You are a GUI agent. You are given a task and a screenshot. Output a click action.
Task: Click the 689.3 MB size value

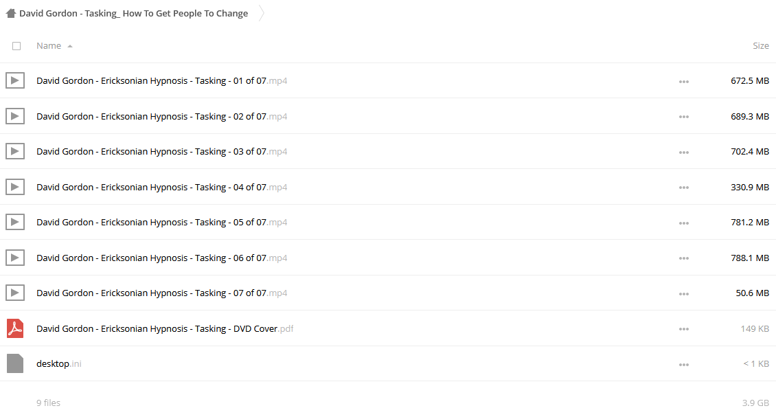click(750, 116)
